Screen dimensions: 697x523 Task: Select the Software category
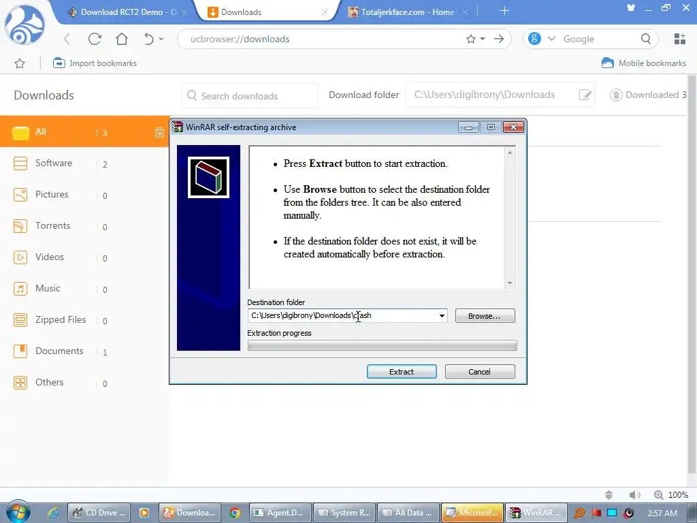point(84,163)
